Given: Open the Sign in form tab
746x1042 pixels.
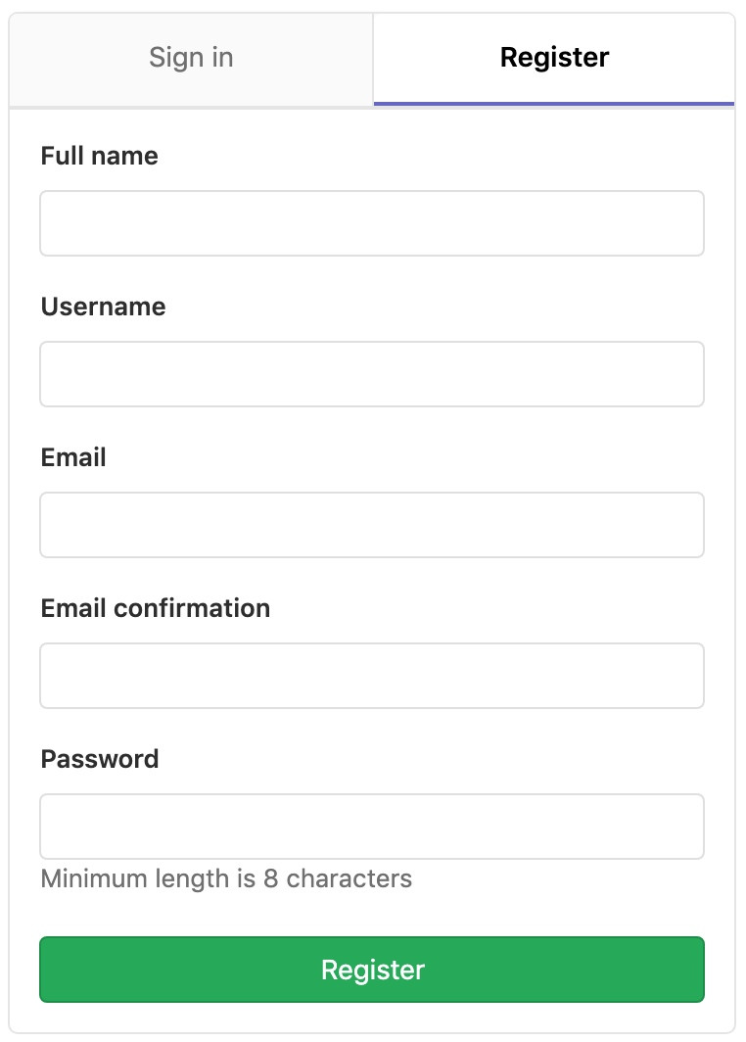Looking at the screenshot, I should (x=191, y=58).
